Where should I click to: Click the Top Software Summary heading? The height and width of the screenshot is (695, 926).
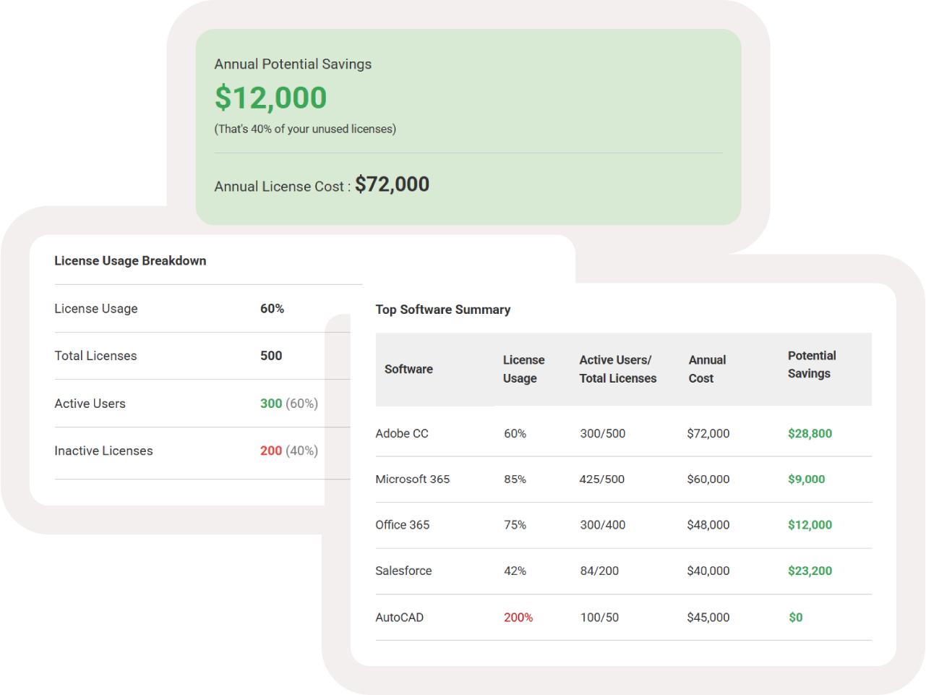click(x=443, y=310)
